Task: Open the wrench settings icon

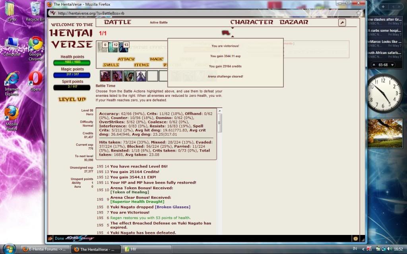Action: (x=342, y=23)
